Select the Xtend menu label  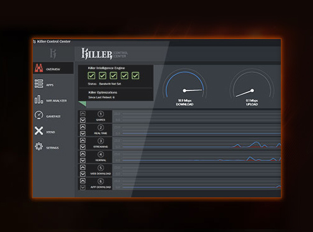pos(50,132)
